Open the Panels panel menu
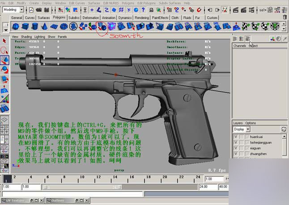Image resolution: width=289 pixels, height=205 pixels. tap(62, 37)
